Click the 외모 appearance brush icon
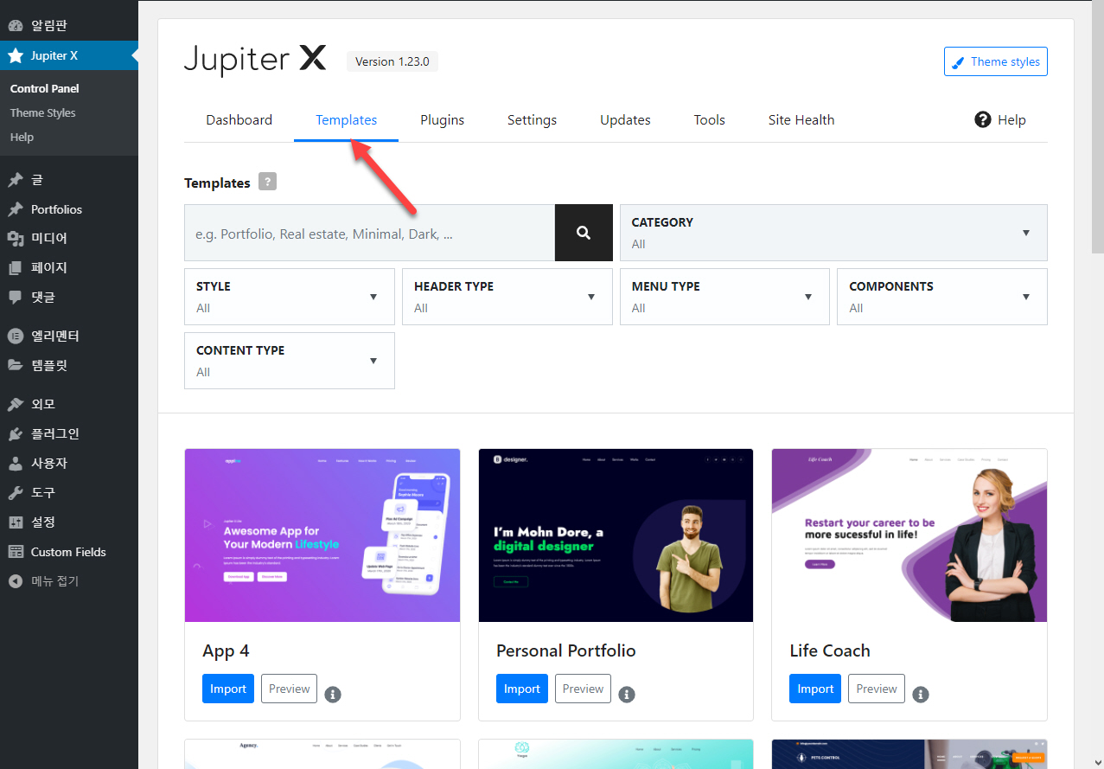 (x=16, y=404)
